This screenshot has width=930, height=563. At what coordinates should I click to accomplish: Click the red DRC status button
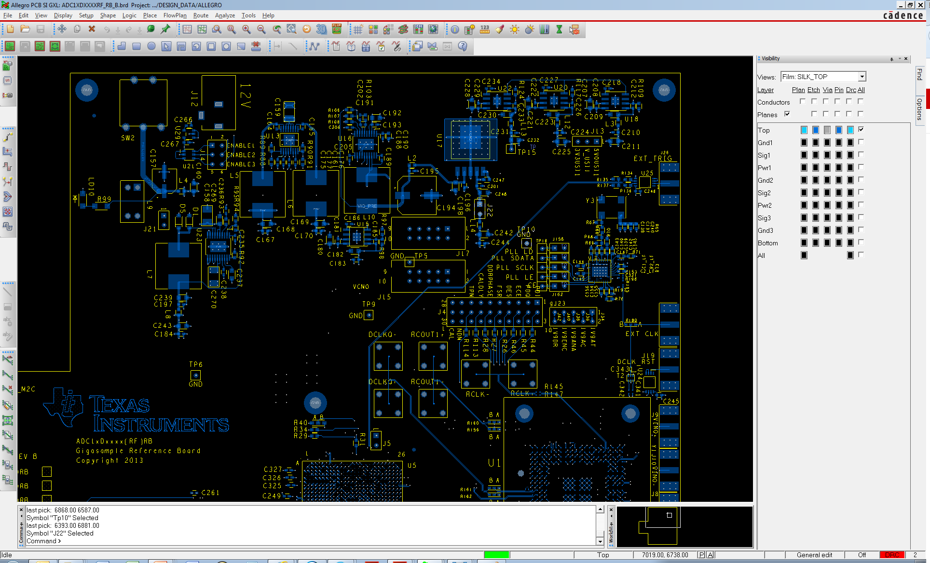(892, 555)
